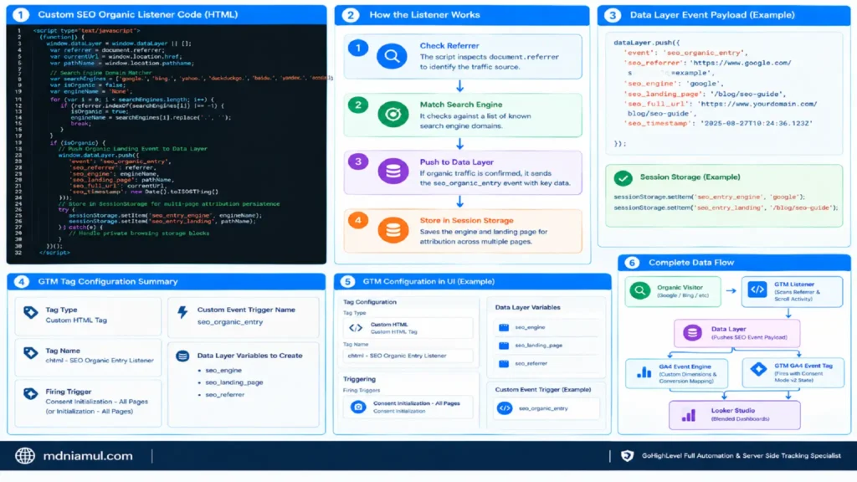Screen dimensions: 857x482
Task: Click the diamond icon in the GTM GA4 Event Tag card
Action: (758, 369)
